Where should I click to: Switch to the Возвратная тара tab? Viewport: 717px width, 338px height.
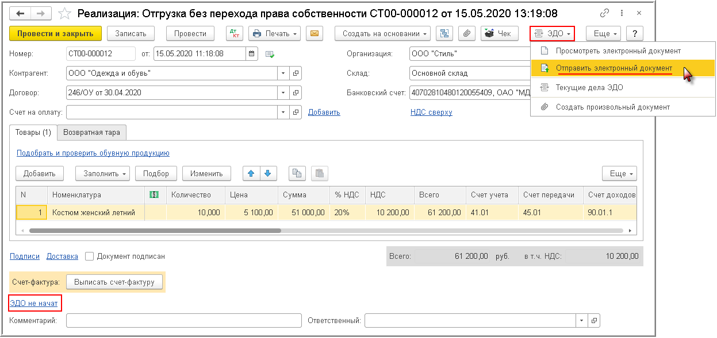click(92, 132)
